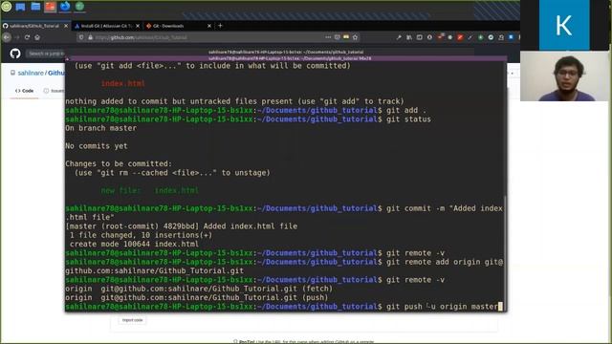Select the blue K participant tile

pos(564,25)
